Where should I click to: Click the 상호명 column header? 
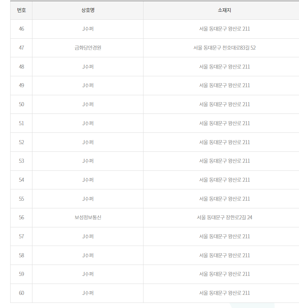click(x=88, y=10)
